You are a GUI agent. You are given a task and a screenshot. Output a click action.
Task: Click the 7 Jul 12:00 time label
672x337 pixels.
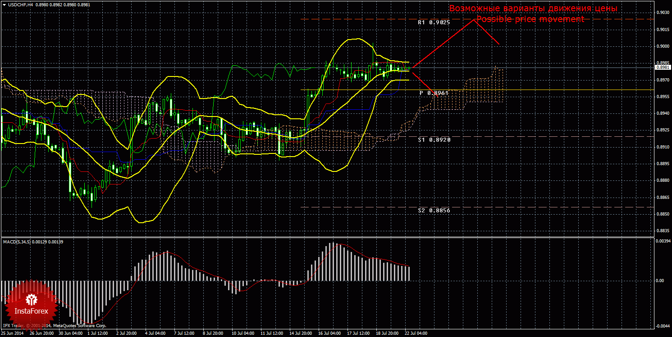pyautogui.click(x=184, y=334)
